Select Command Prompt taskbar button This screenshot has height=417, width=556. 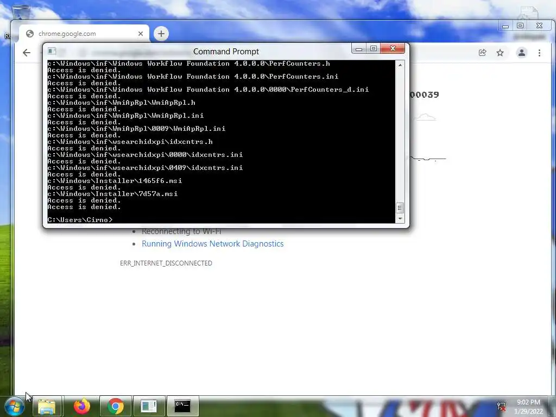point(182,406)
